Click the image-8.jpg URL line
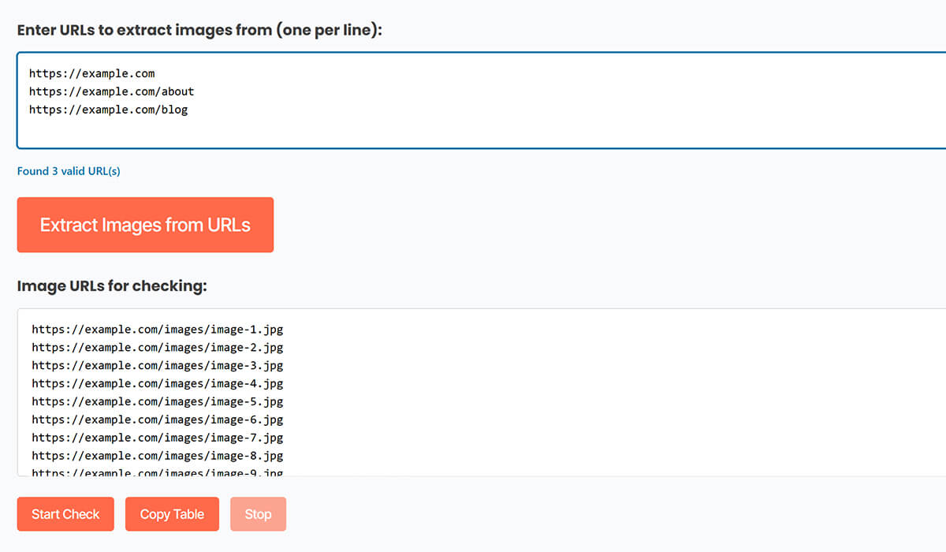This screenshot has width=946, height=552. click(x=157, y=456)
